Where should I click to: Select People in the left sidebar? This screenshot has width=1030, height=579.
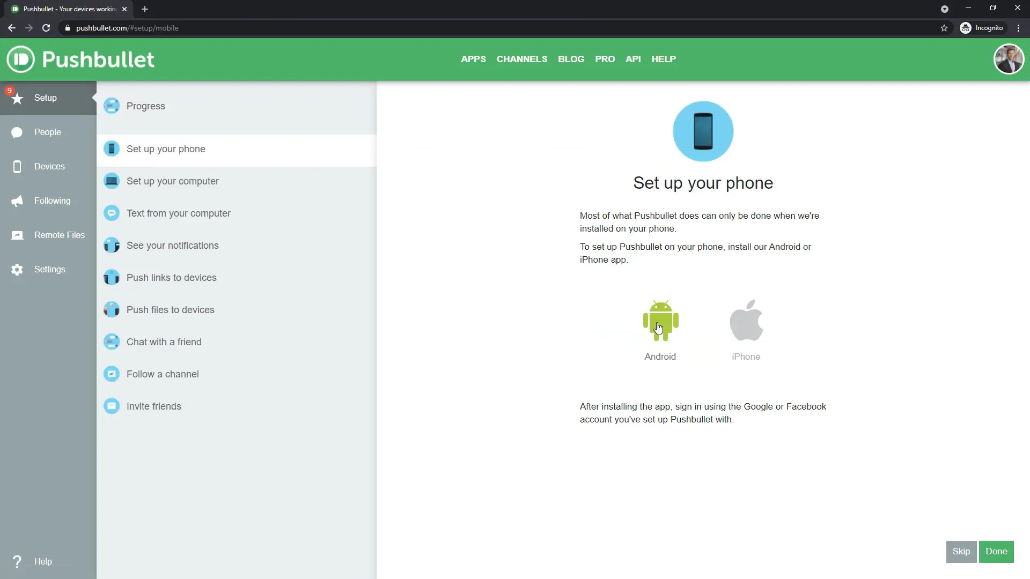tap(47, 132)
